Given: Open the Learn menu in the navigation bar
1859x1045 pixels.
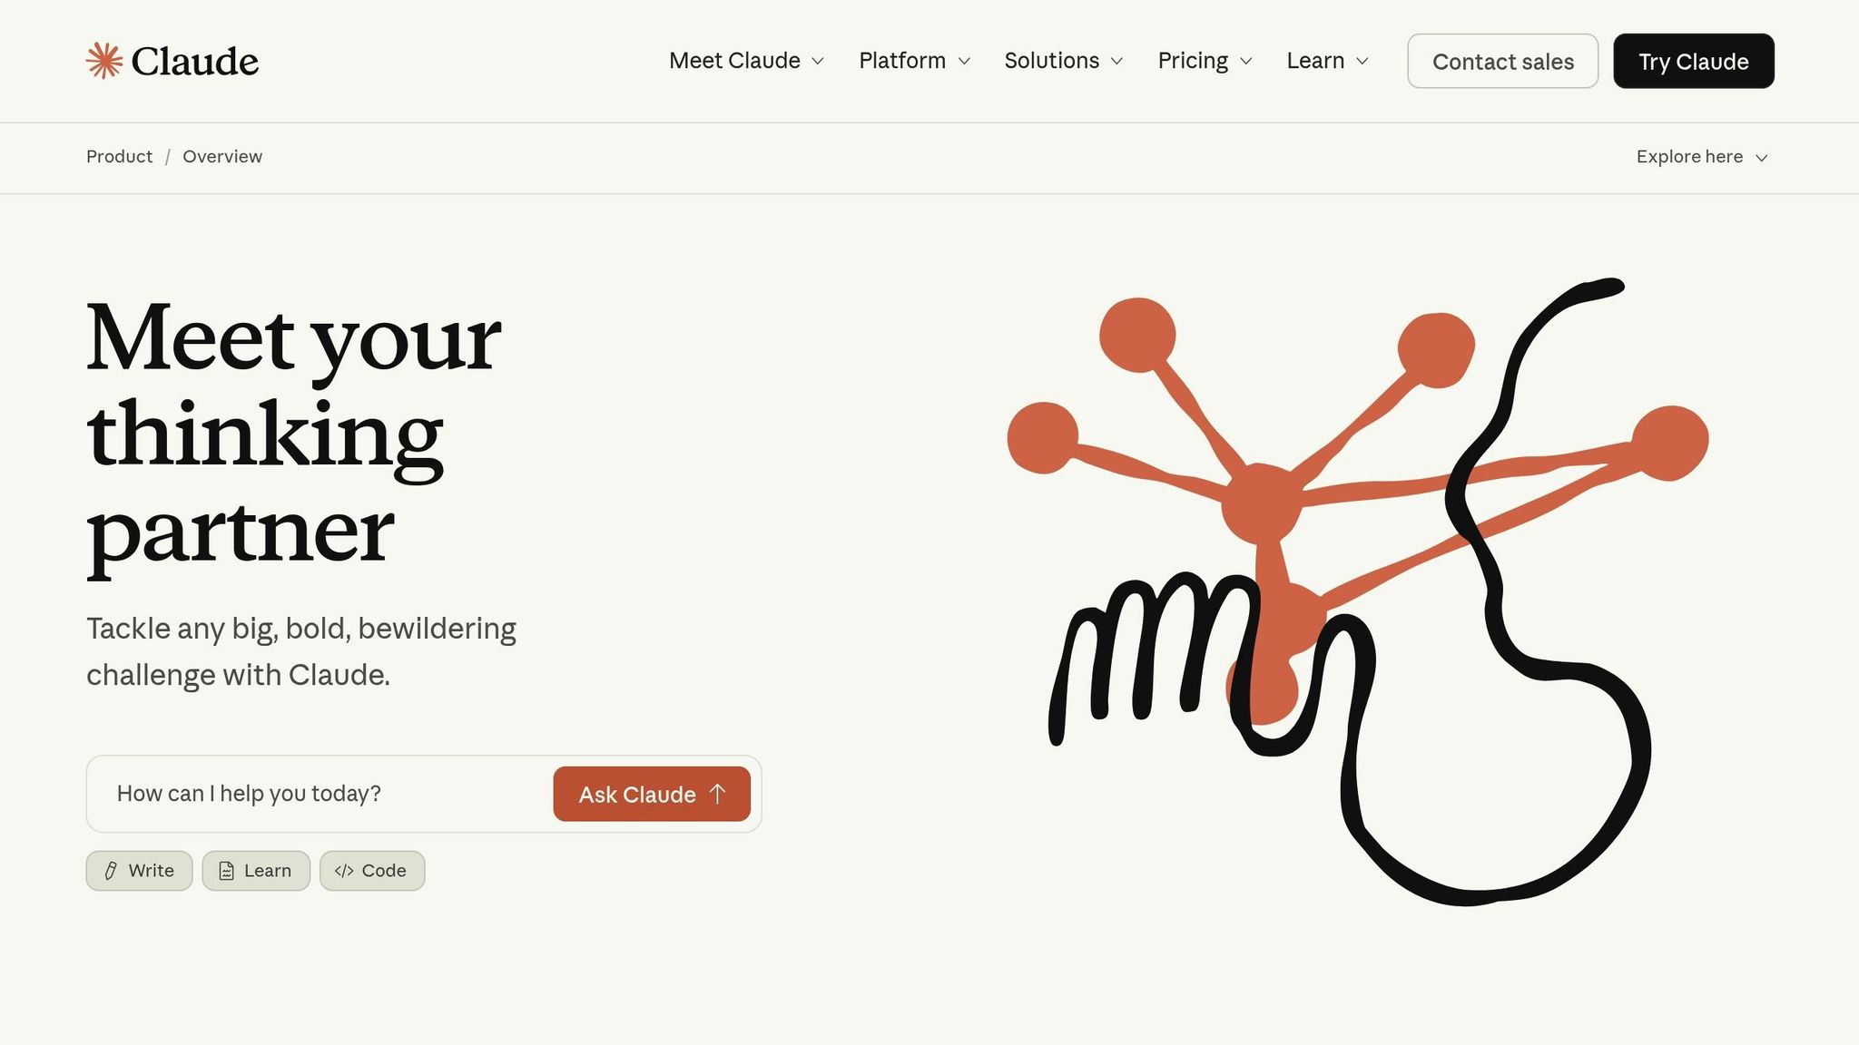Looking at the screenshot, I should coord(1327,61).
